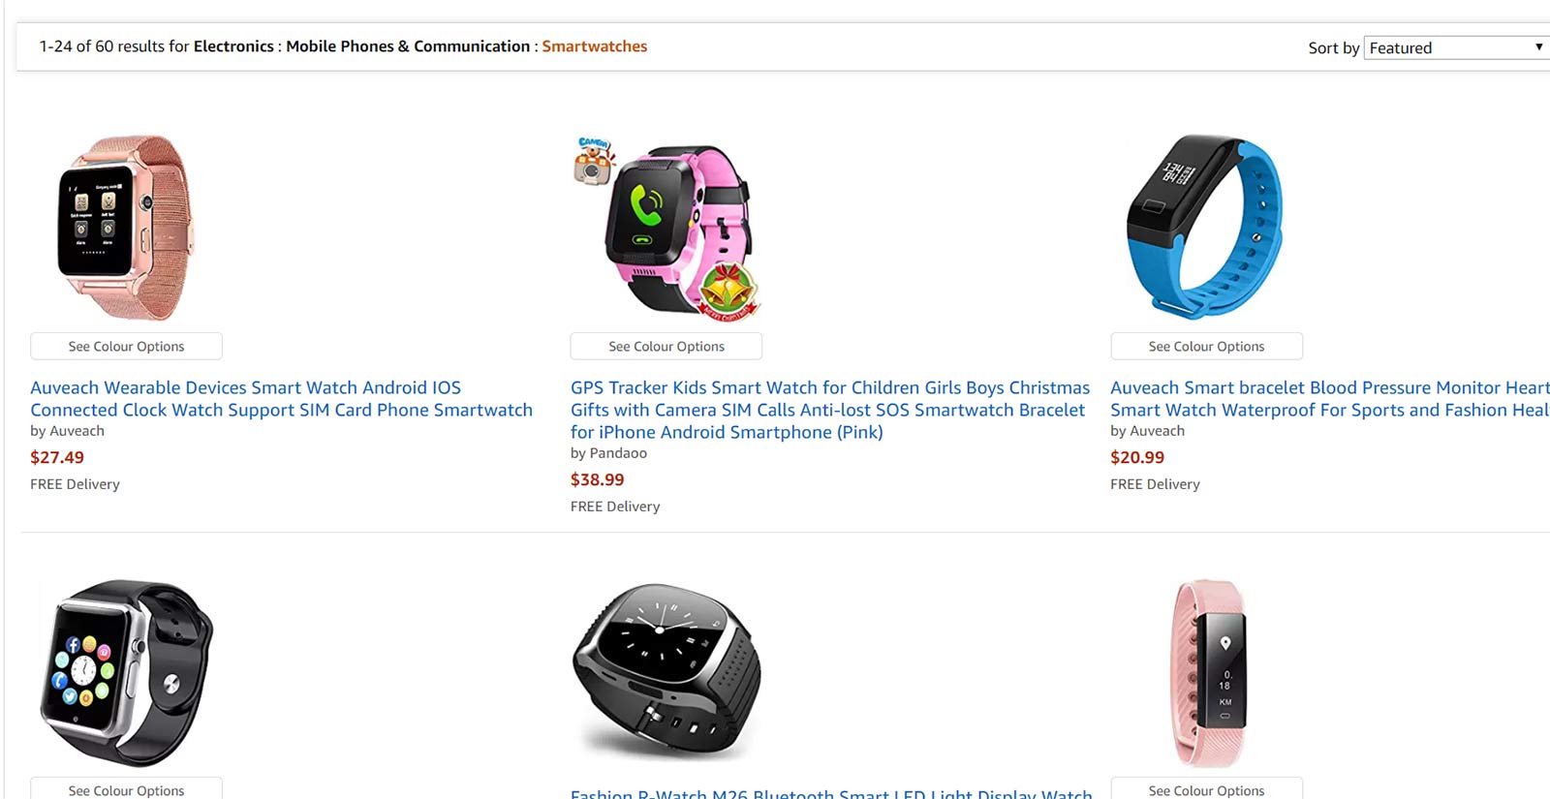
Task: See colour options for blue bracelet
Action: tap(1206, 346)
